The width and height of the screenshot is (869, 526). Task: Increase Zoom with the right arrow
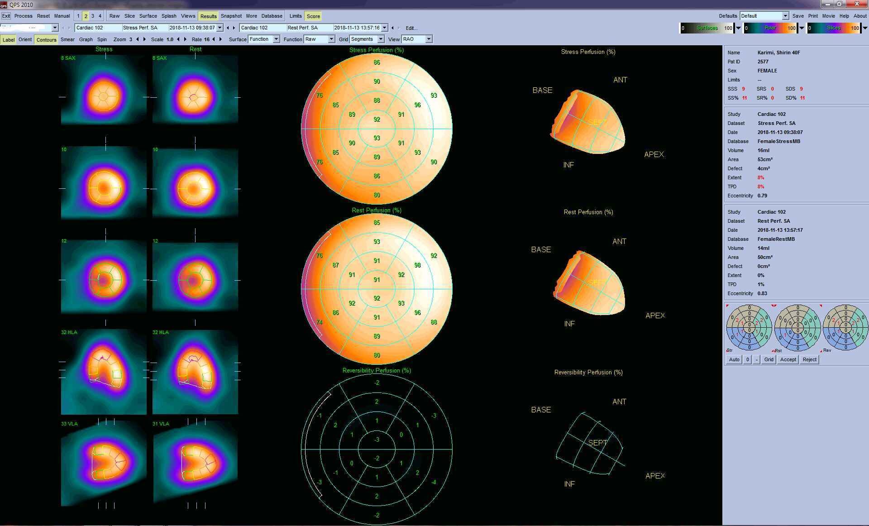(x=144, y=39)
